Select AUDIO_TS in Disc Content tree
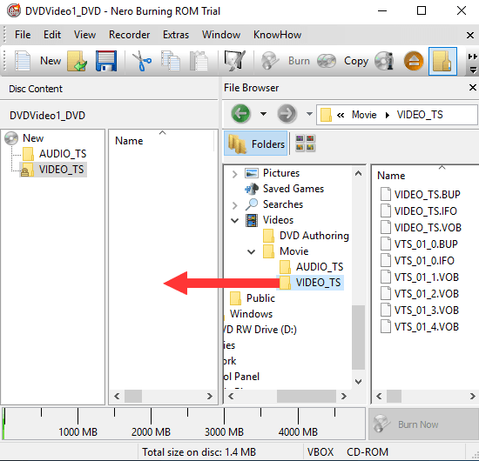This screenshot has height=461, width=479. [63, 154]
